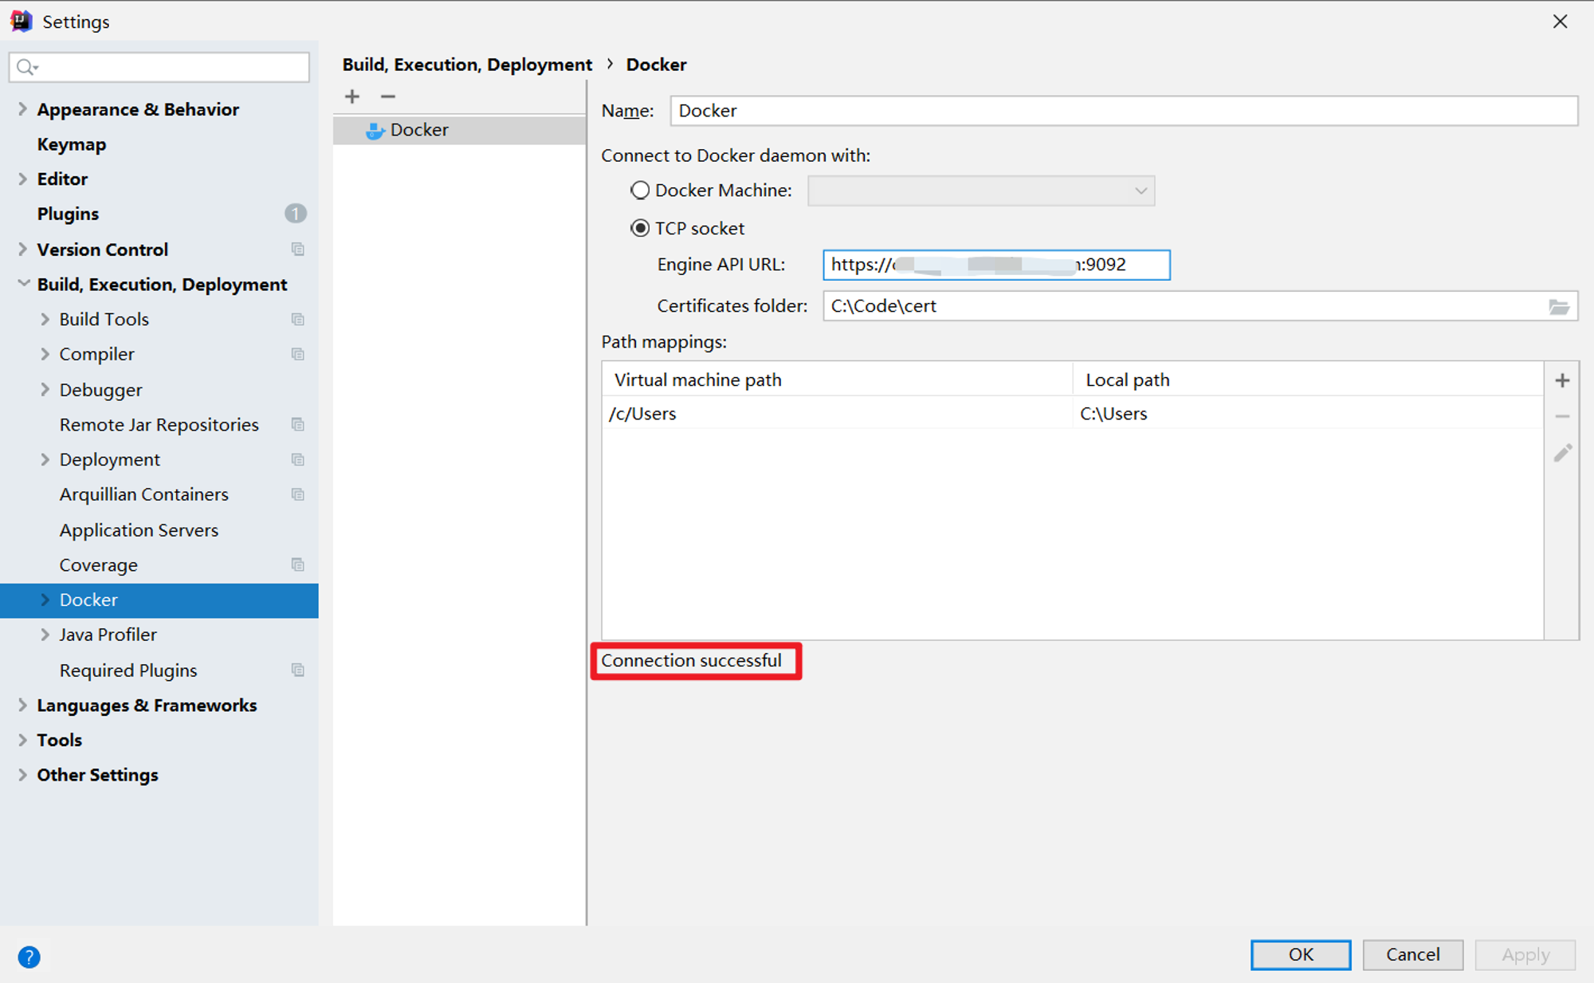Click OK button
Screen dimensions: 1594x983
1301,955
